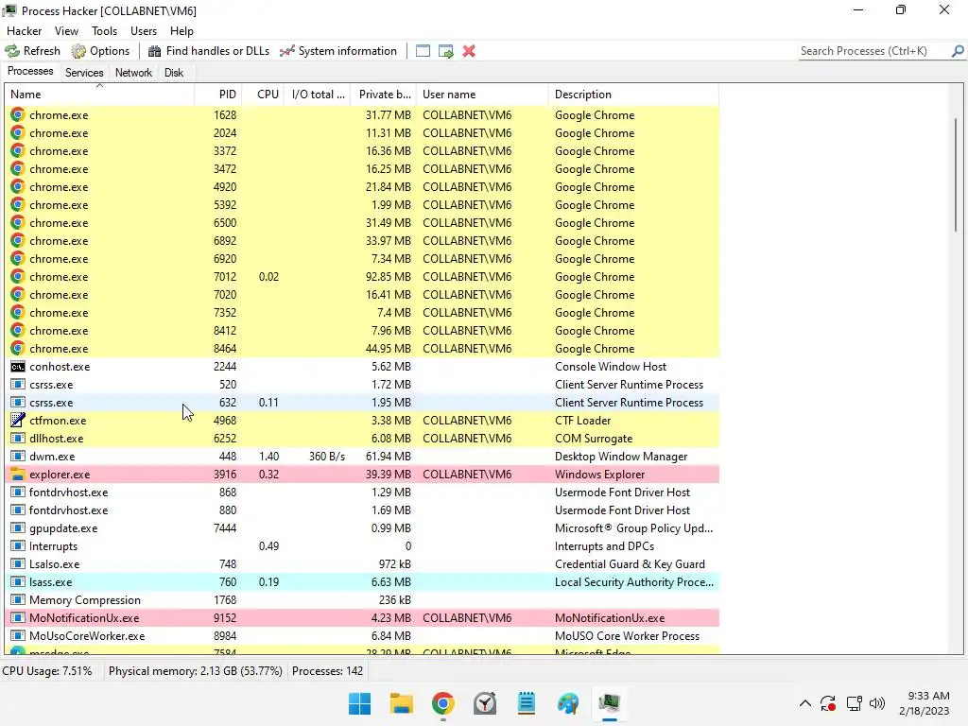Sort by the PID column header
Image resolution: width=968 pixels, height=726 pixels.
(218, 95)
